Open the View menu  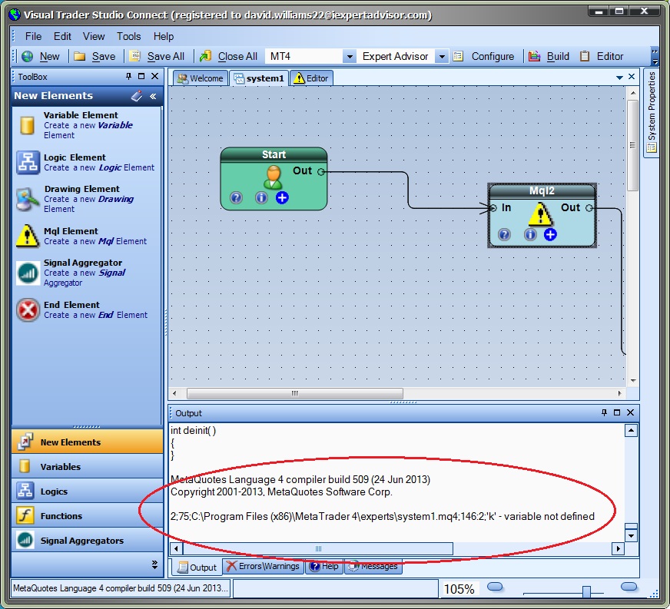tap(94, 36)
